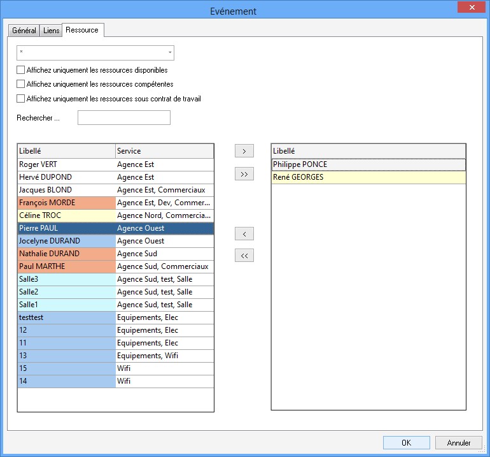Select René GEORGES in assigned list
This screenshot has width=490, height=457.
(368, 177)
